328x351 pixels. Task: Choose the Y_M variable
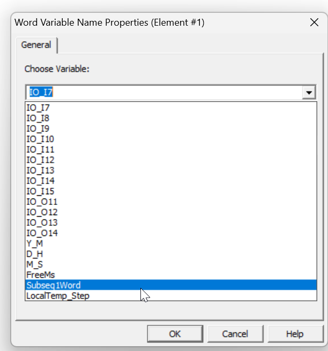(x=171, y=243)
